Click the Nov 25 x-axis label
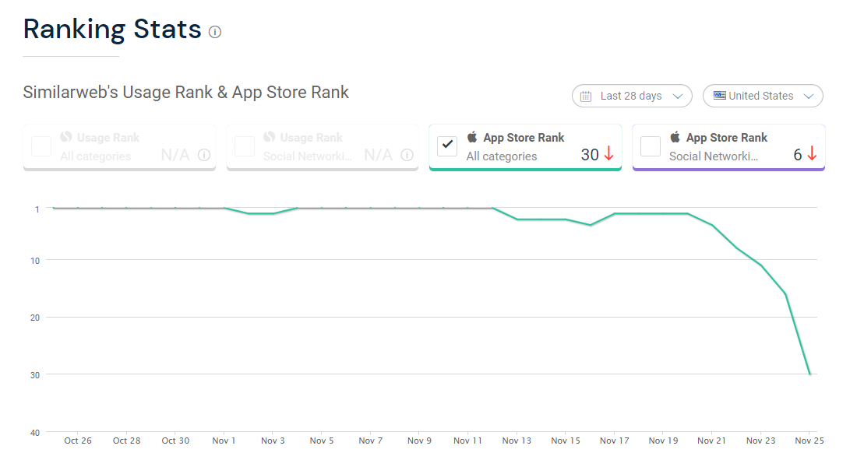The height and width of the screenshot is (453, 864). [809, 441]
